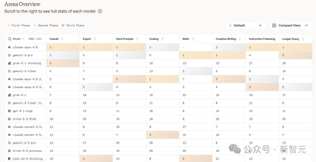Sort by Hard Prompts column arrows
The width and height of the screenshot is (316, 162).
pos(137,39)
